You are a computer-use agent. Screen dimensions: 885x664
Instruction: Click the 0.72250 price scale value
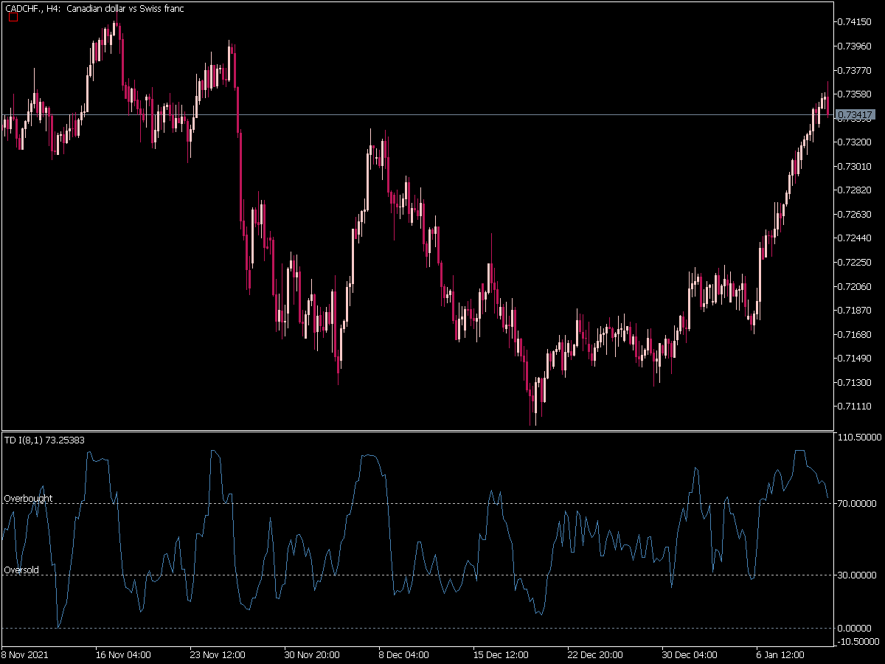point(855,262)
